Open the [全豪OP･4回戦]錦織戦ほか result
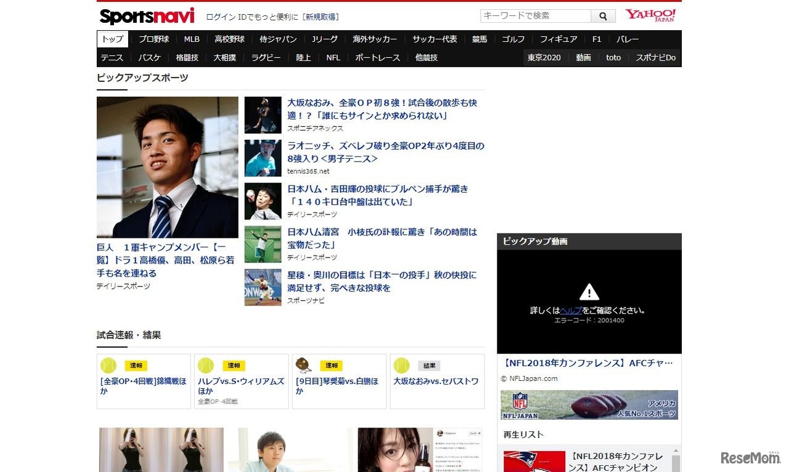Image resolution: width=789 pixels, height=472 pixels. (x=143, y=386)
